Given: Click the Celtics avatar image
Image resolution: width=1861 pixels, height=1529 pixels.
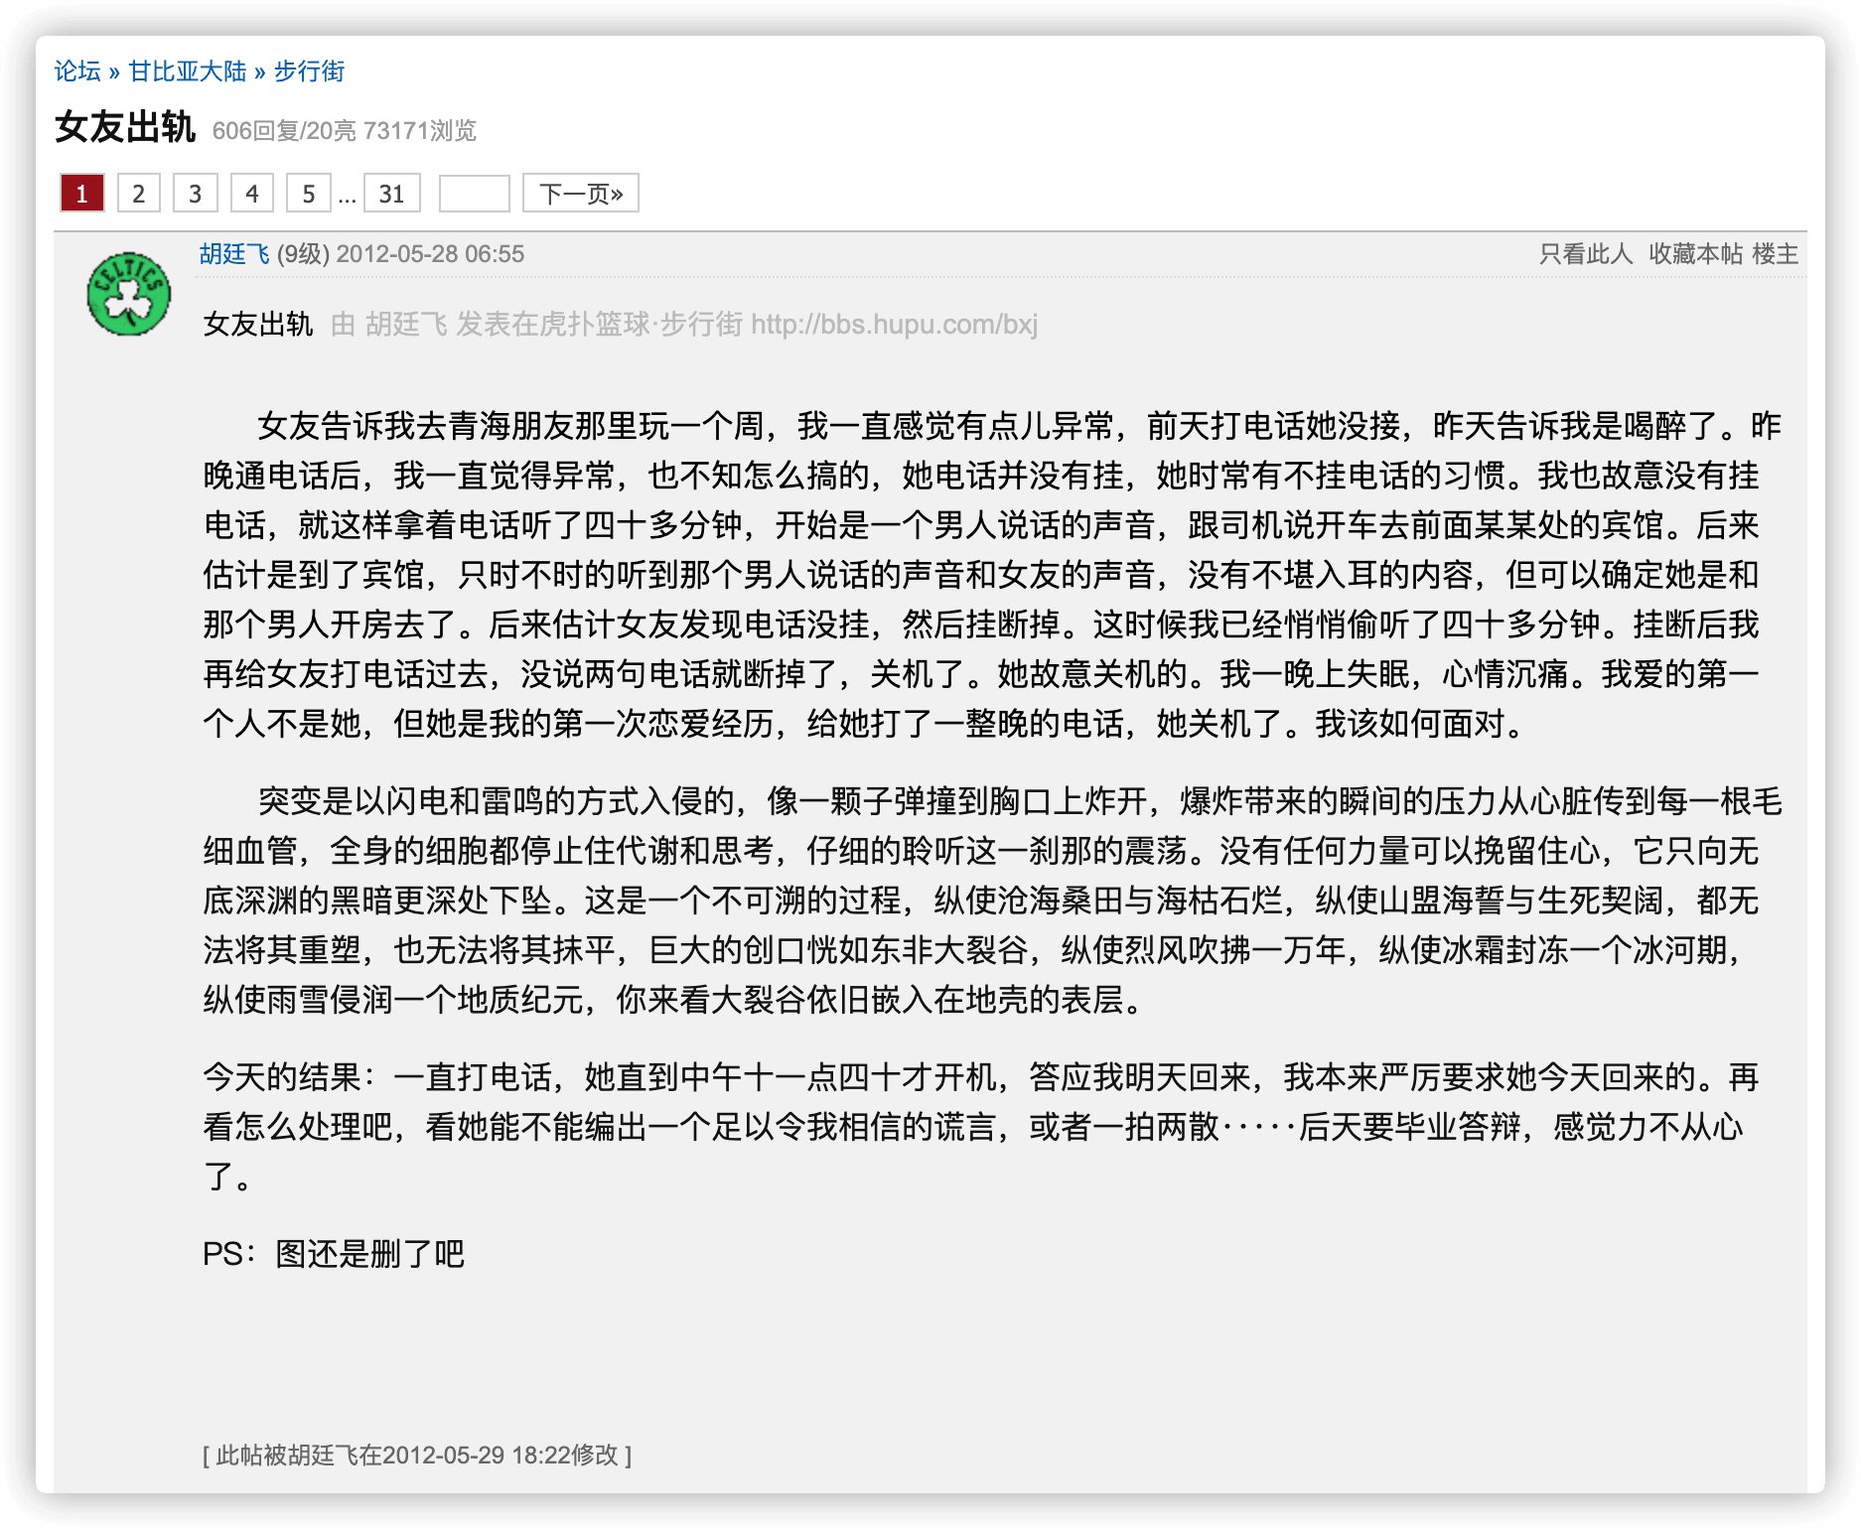Looking at the screenshot, I should coord(129,294).
